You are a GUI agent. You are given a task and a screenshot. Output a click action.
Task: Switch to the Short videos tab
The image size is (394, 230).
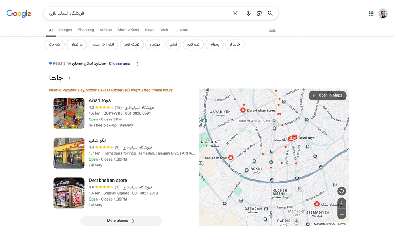point(128,30)
